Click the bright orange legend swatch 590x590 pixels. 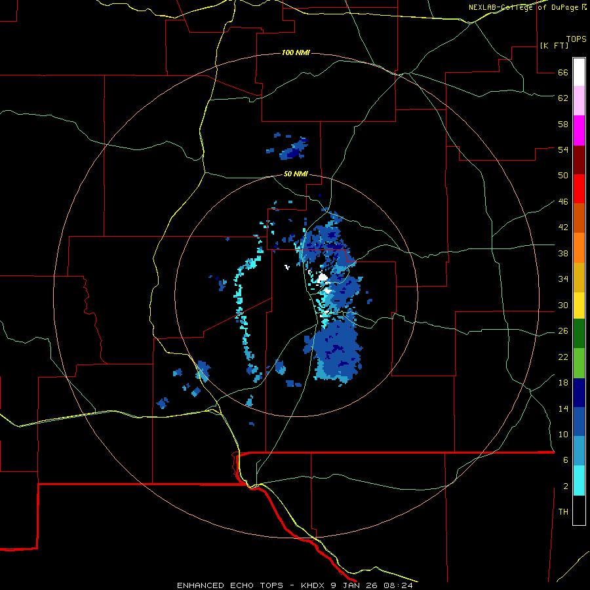pos(579,248)
